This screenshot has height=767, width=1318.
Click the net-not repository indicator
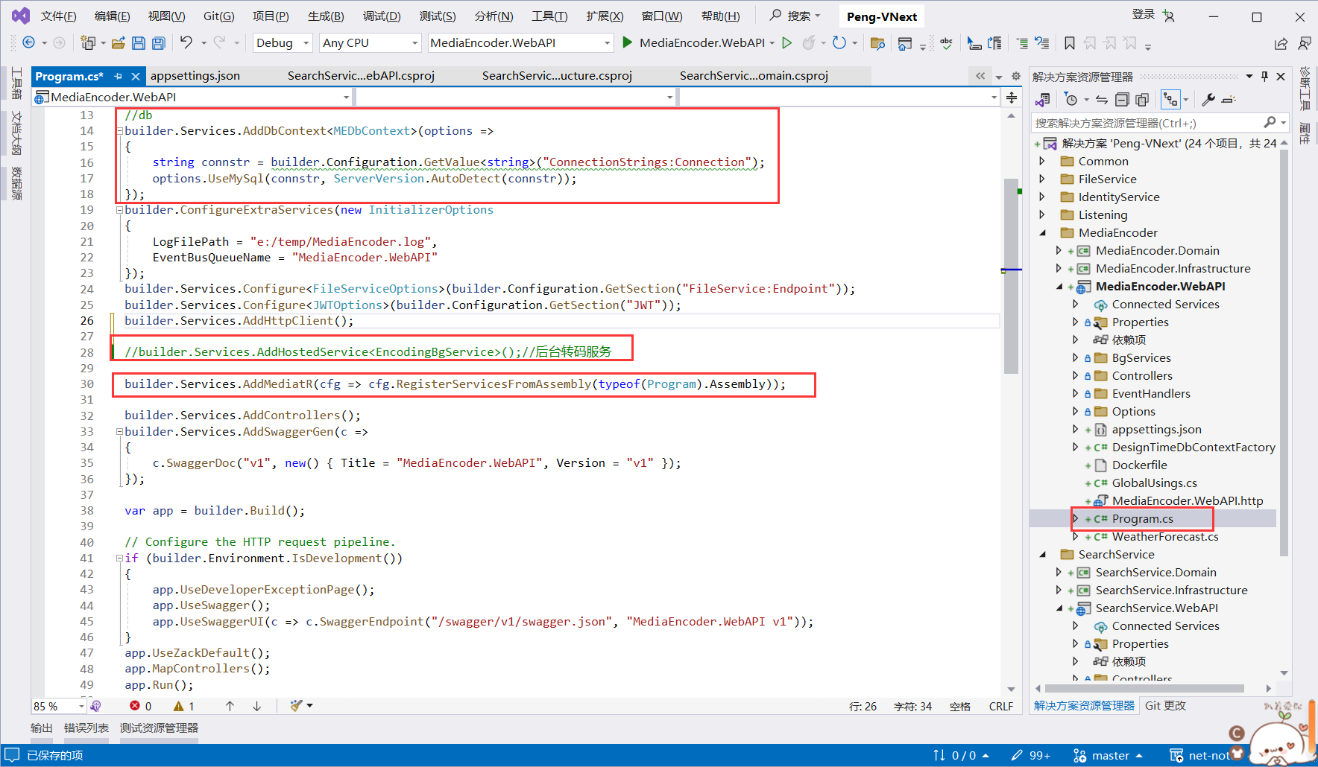pyautogui.click(x=1200, y=755)
